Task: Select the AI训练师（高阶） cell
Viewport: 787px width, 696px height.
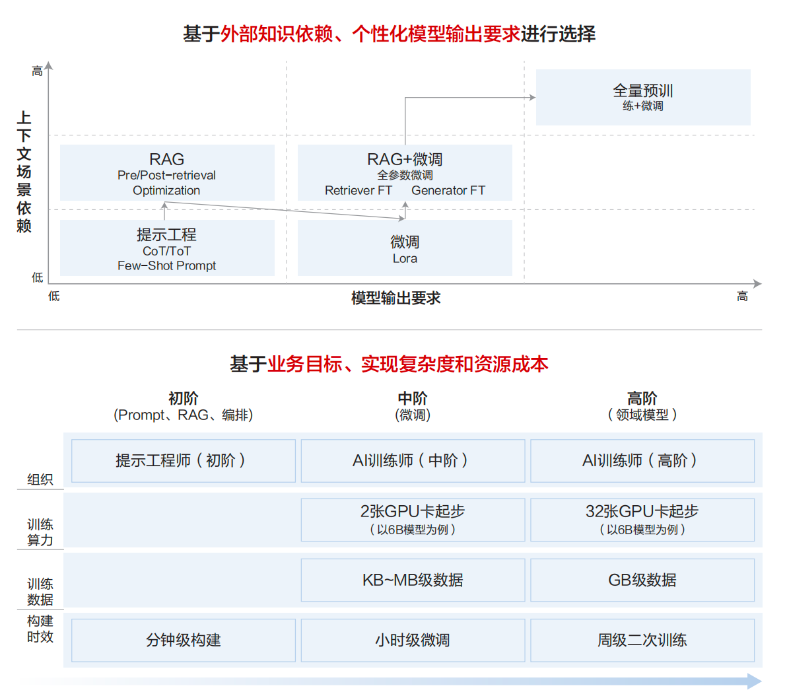Action: (642, 460)
